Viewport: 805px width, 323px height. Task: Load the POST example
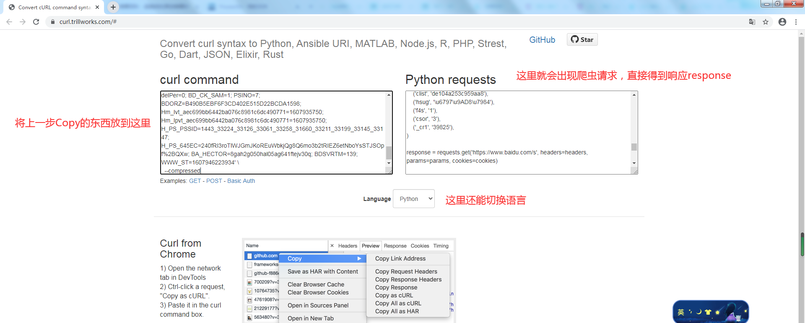(x=214, y=181)
